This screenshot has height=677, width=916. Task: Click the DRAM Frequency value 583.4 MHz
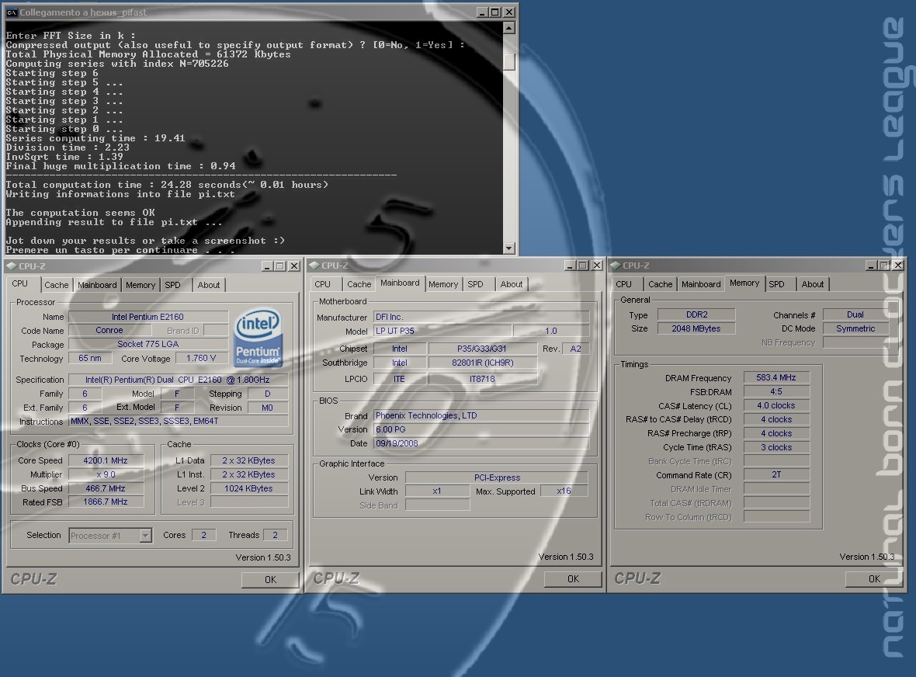click(x=776, y=377)
